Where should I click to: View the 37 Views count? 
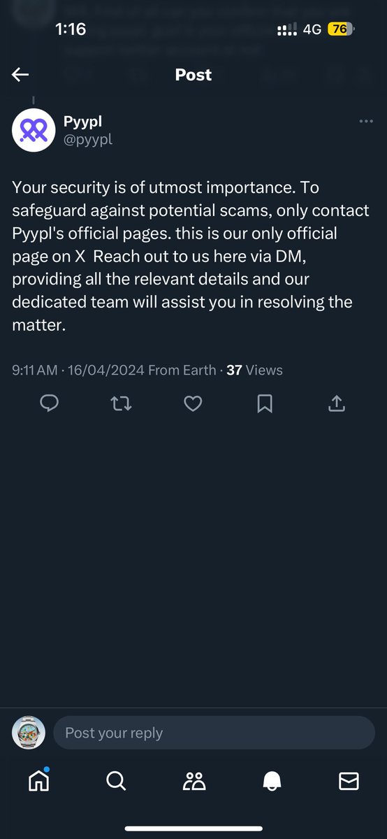254,370
